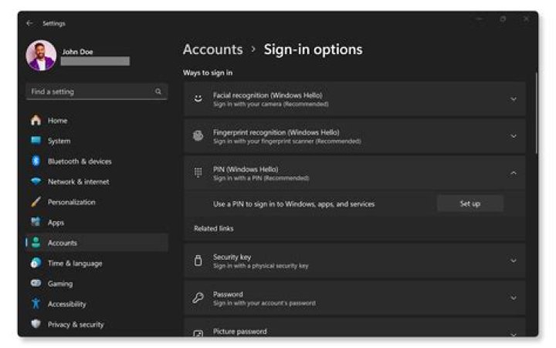Click Set up button for PIN
556x348 pixels.
(470, 203)
